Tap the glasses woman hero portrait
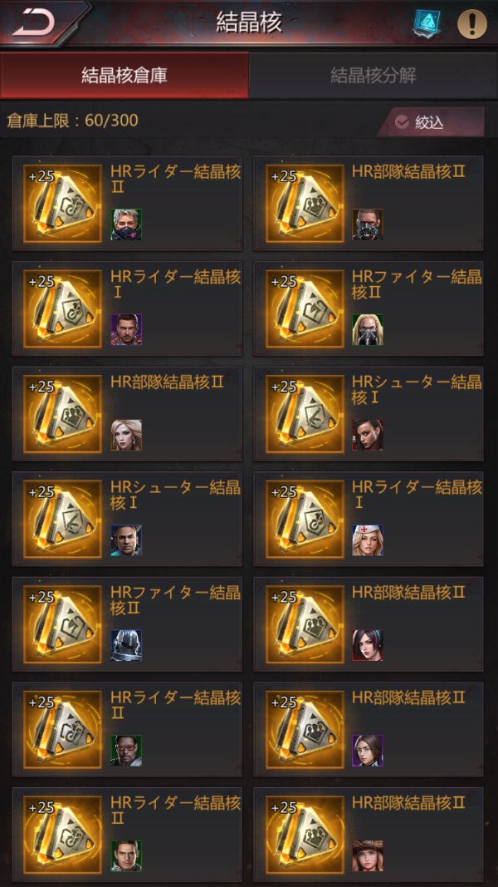Image resolution: width=498 pixels, height=887 pixels. 368,750
